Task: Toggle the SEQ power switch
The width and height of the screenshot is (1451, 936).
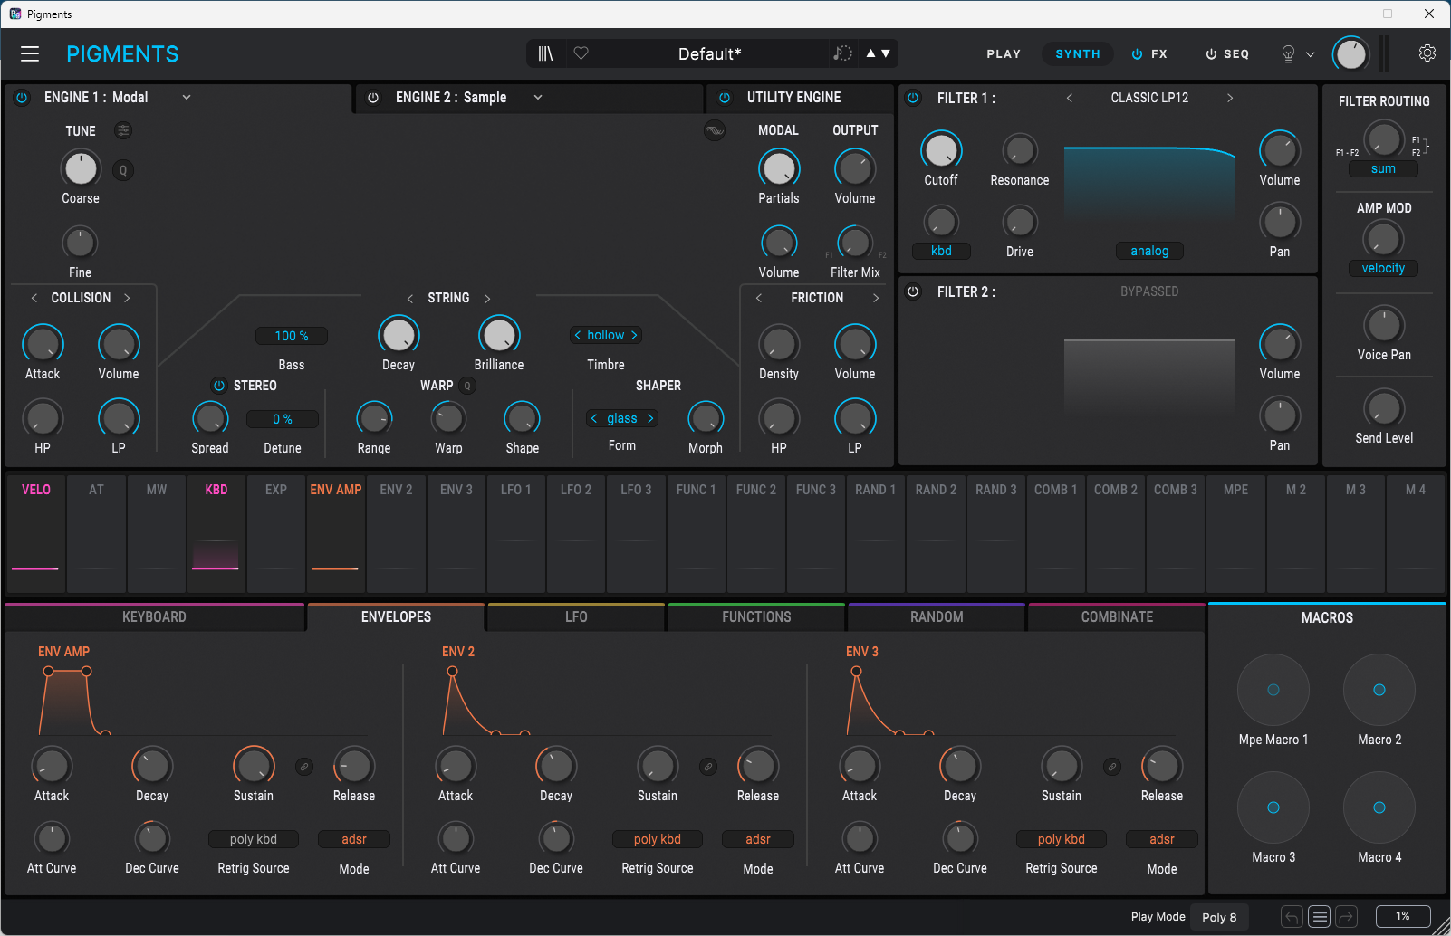Action: (1211, 54)
